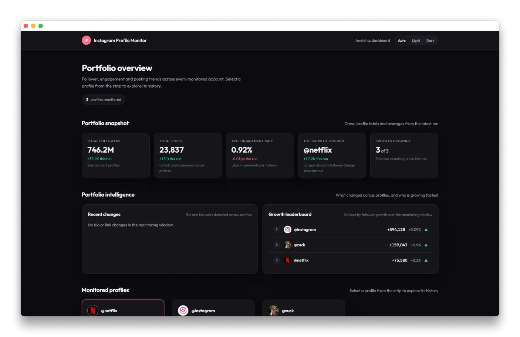
Task: Click the Instagram Profile Monitor title
Action: (120, 41)
